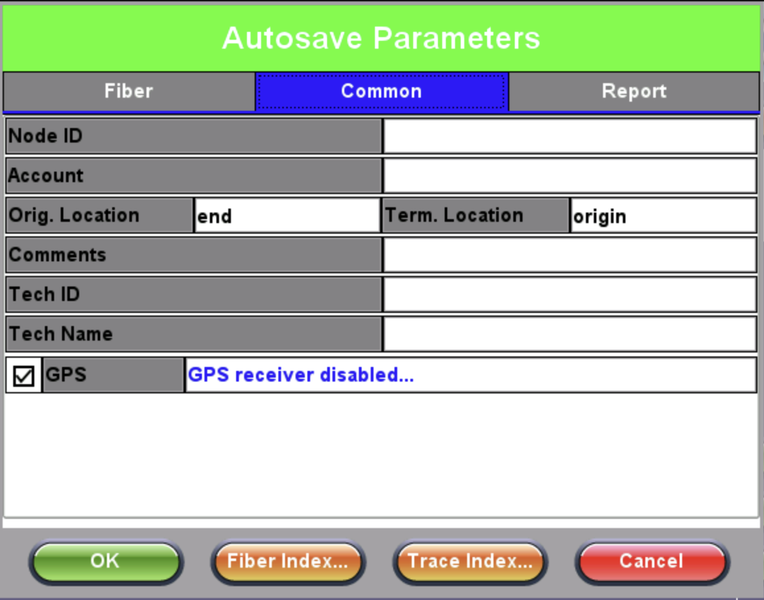Switch to the Fiber tab
This screenshot has width=764, height=600.
pyautogui.click(x=129, y=91)
